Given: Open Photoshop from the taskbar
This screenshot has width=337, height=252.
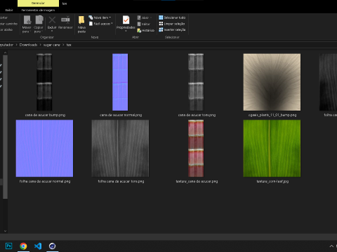Looking at the screenshot, I should (x=8, y=246).
